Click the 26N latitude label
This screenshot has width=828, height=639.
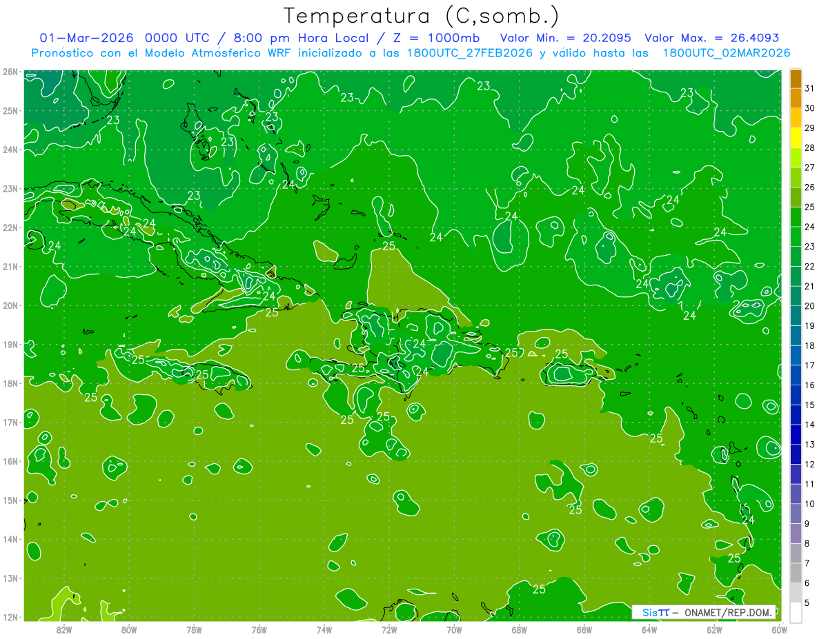tap(10, 72)
